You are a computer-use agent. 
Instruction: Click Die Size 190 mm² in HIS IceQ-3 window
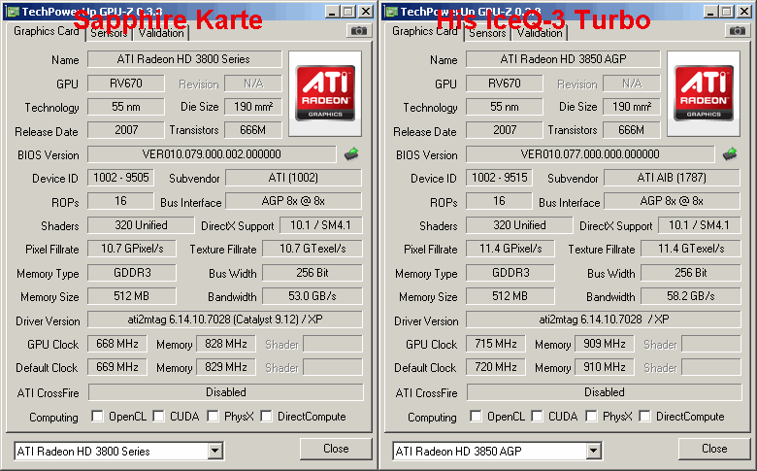pos(632,106)
